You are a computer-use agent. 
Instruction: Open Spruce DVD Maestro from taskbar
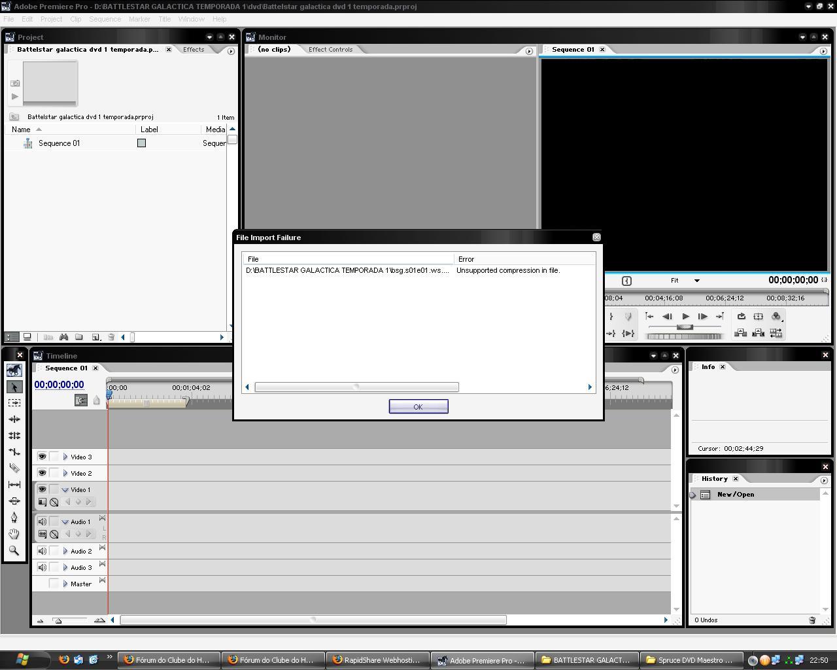(691, 660)
